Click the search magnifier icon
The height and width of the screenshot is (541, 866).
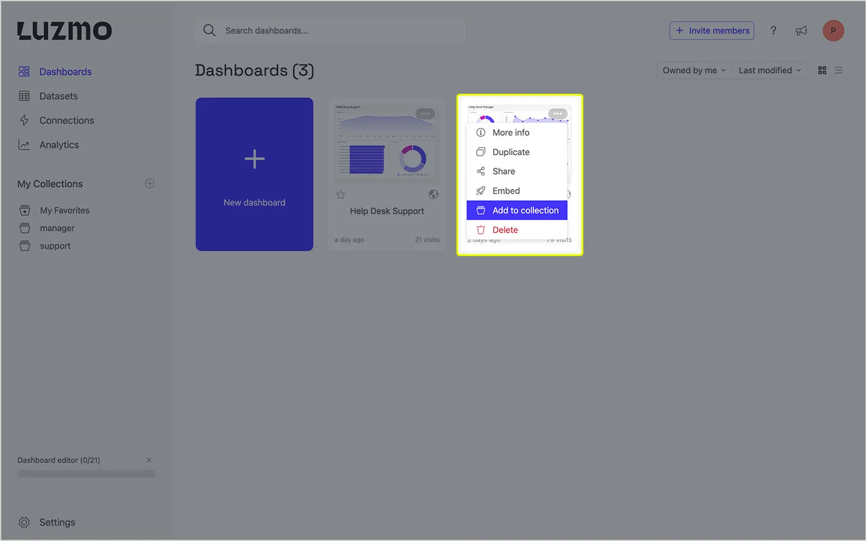[x=209, y=31]
